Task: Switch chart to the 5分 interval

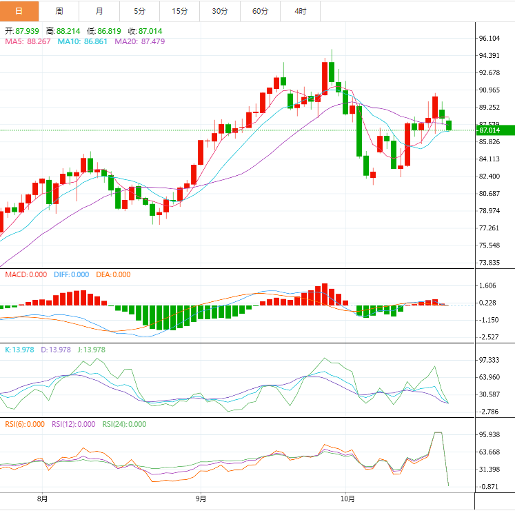Action: click(139, 11)
